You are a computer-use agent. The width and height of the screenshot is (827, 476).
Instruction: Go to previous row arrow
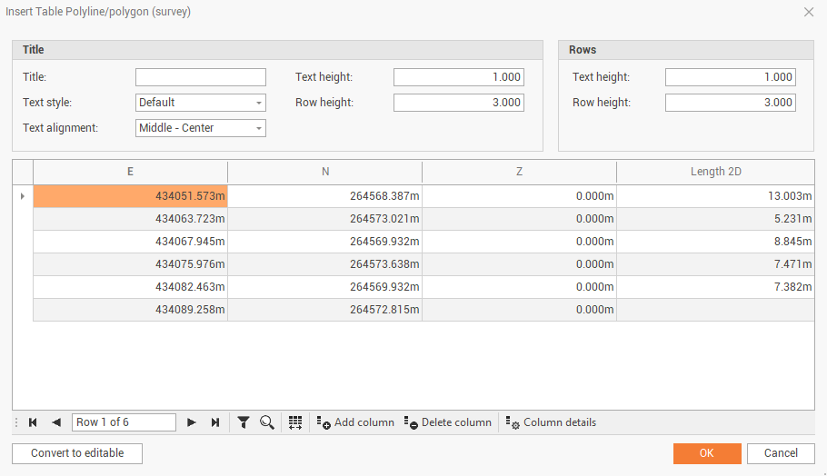tap(56, 422)
